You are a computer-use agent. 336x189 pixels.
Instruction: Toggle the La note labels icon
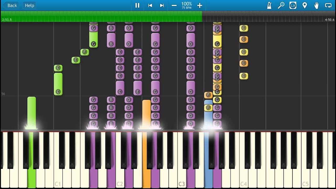click(293, 5)
